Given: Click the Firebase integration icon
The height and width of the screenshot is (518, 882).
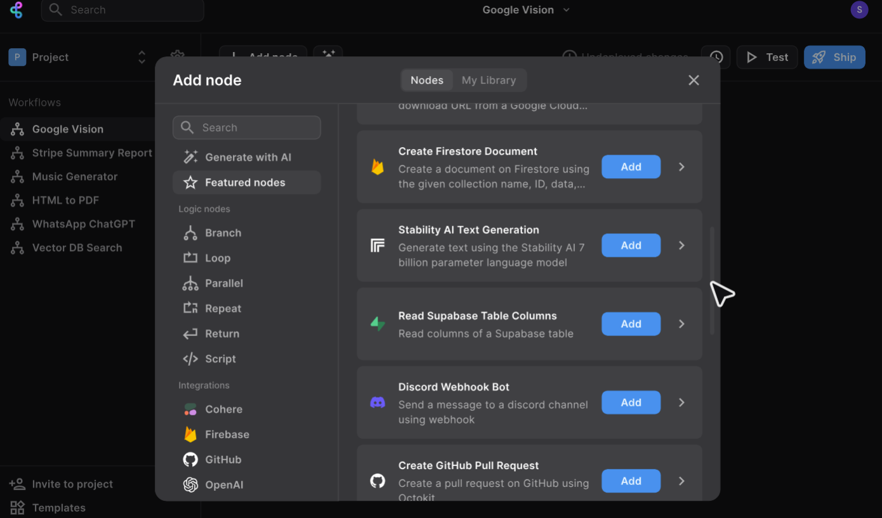Looking at the screenshot, I should 190,434.
